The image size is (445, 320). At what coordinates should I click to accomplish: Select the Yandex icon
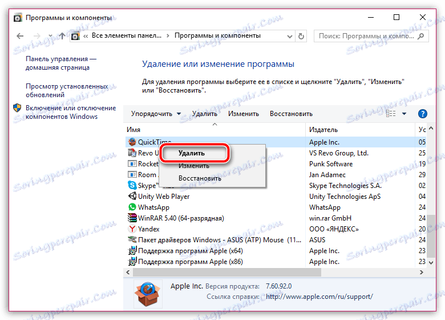pyautogui.click(x=132, y=229)
